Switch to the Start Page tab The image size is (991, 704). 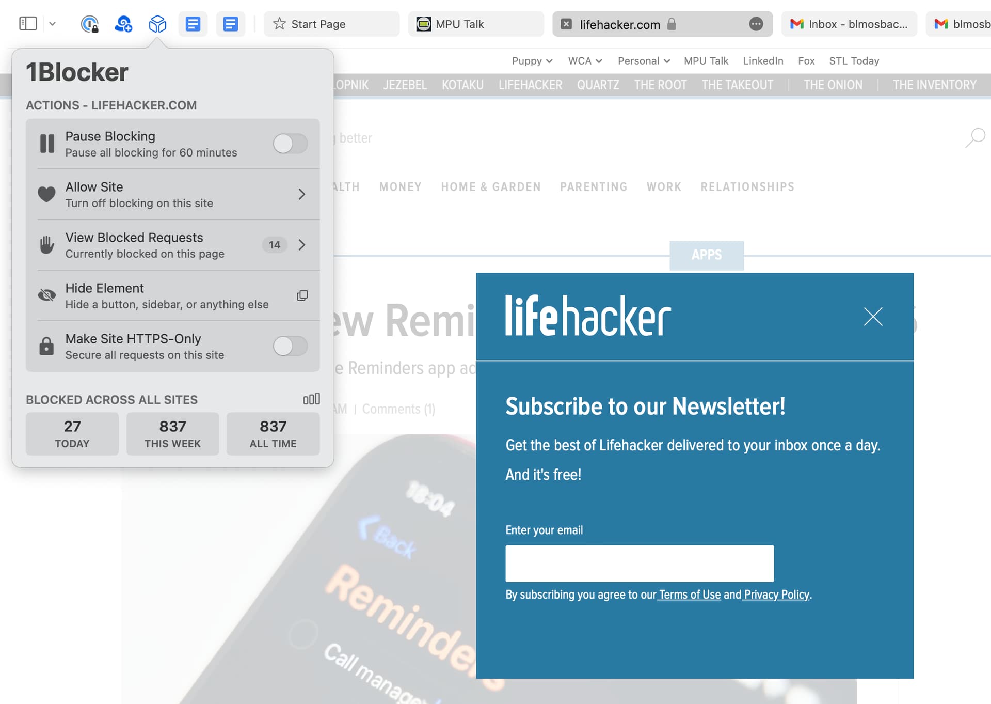tap(332, 24)
